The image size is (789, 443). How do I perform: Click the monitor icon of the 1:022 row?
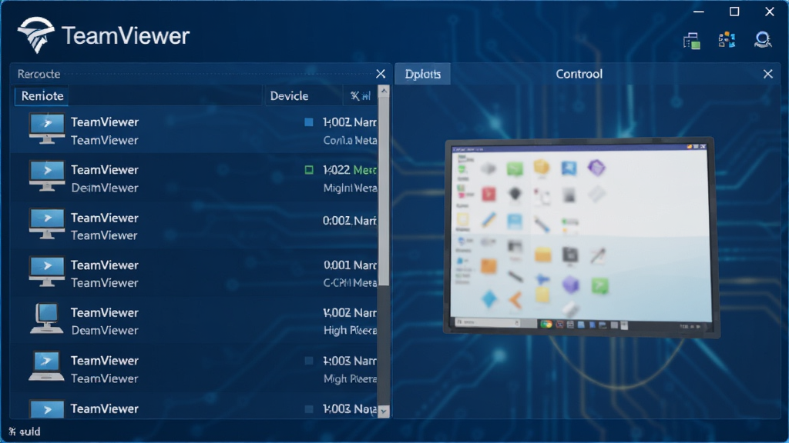pyautogui.click(x=47, y=176)
